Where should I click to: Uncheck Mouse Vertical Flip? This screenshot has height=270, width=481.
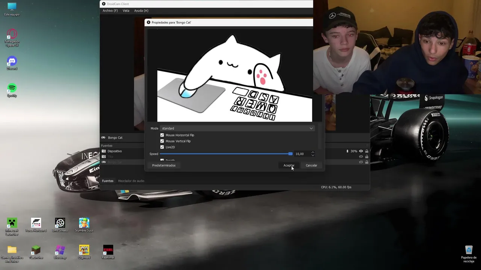(162, 141)
